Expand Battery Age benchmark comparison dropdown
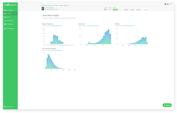Viewport: 177px width, 113px height. tap(93, 26)
